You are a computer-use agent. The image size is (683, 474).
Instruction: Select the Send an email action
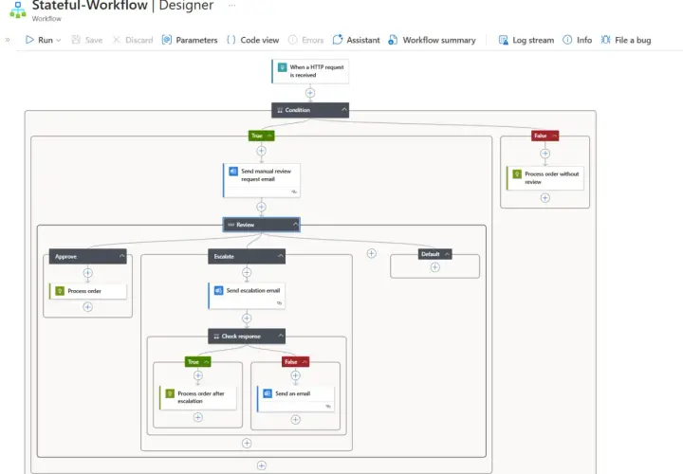(295, 399)
